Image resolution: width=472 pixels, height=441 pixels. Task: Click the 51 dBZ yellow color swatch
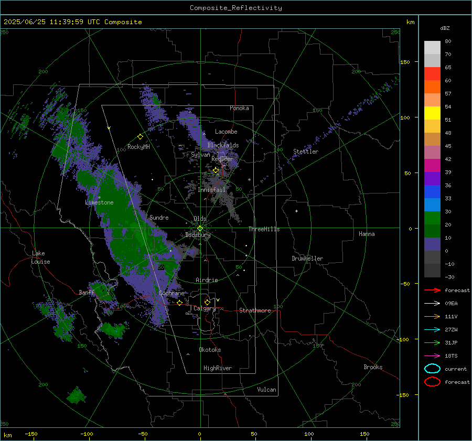tap(432, 113)
